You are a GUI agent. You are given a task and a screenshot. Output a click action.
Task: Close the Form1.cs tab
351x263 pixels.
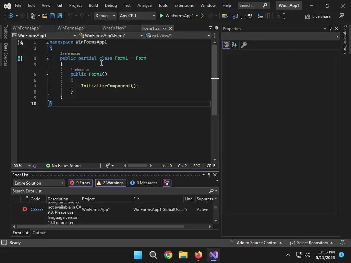(171, 28)
